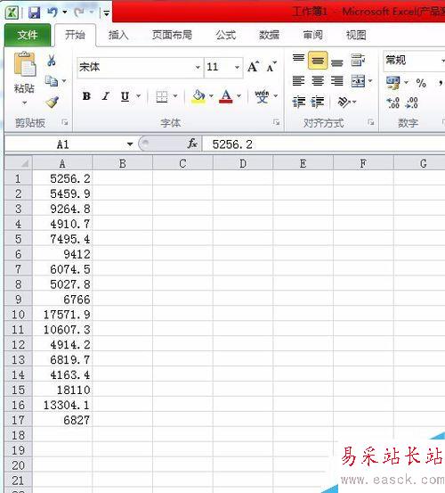This screenshot has height=493, width=445.
Task: Open the font size 11 dropdown
Action: coord(237,67)
